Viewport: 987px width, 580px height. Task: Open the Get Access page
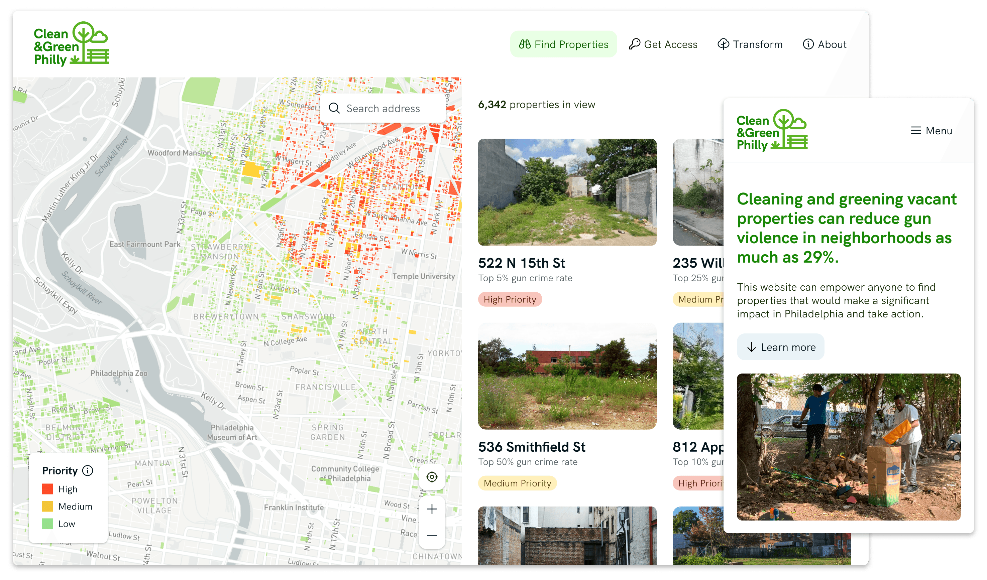(x=663, y=44)
